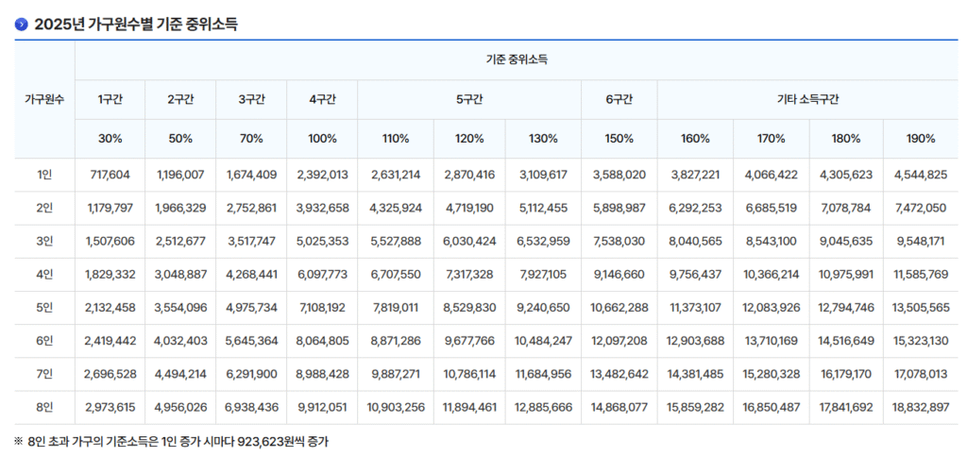The height and width of the screenshot is (457, 967).
Task: Click the value 1,966,329 in 2인 row
Action: point(180,209)
